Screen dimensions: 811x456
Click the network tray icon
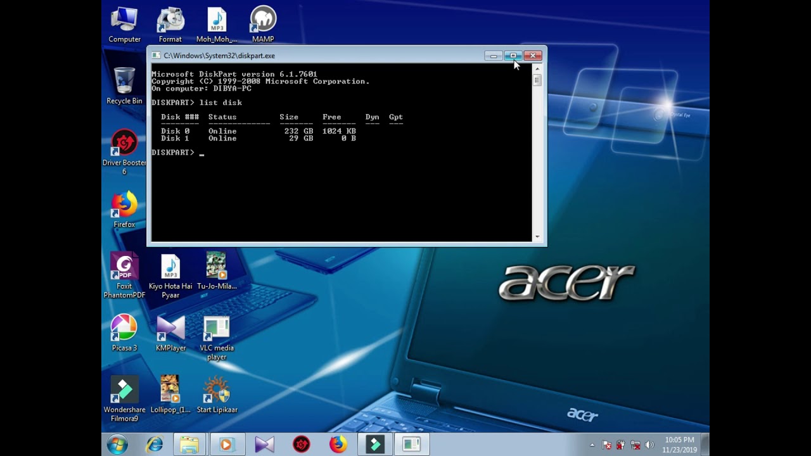click(635, 445)
